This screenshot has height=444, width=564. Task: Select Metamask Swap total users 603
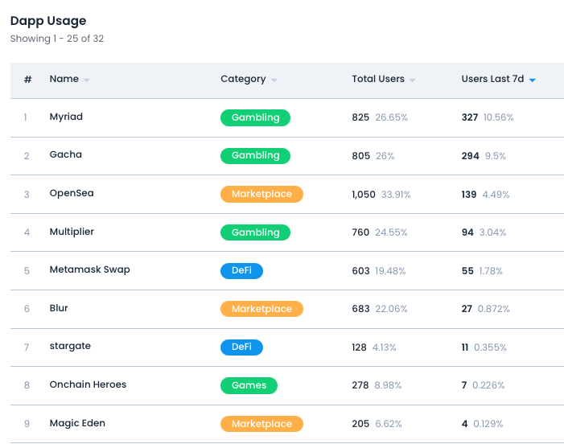(360, 271)
